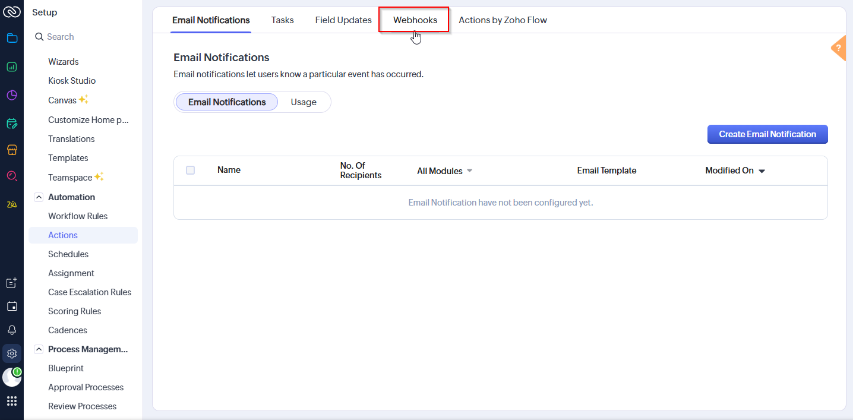Open the Field Updates tab
This screenshot has height=420, width=853.
tap(343, 20)
